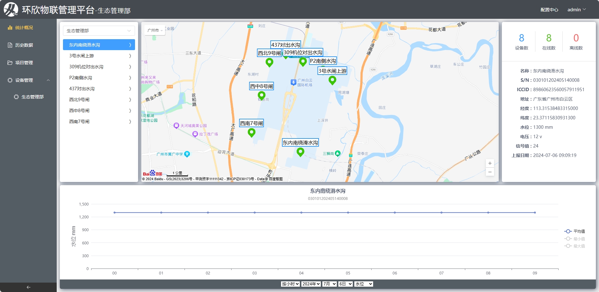
Task: Click map marker under 西北9号闸
Action: [269, 62]
